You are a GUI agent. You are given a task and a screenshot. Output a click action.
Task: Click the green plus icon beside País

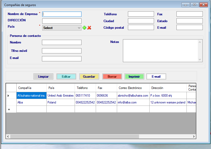[84, 28]
